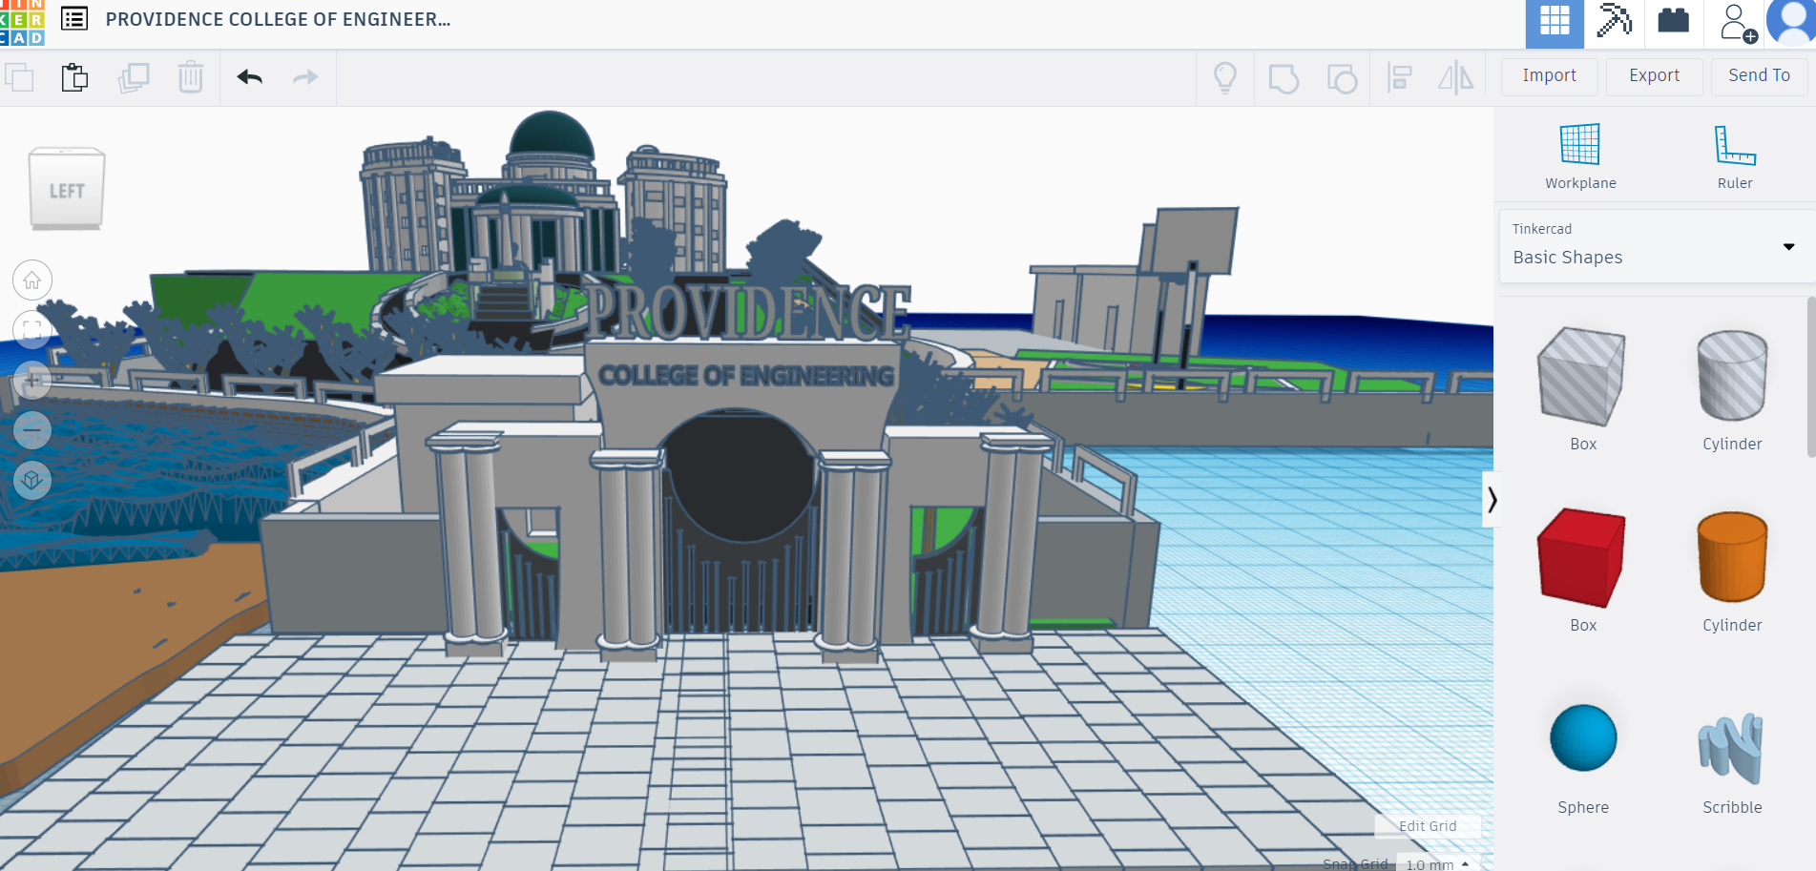The image size is (1816, 871).
Task: Open the Bricks mode
Action: coord(1673,21)
